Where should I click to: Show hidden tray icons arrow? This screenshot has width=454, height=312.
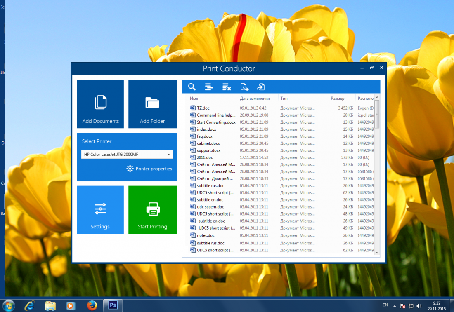tap(394, 306)
